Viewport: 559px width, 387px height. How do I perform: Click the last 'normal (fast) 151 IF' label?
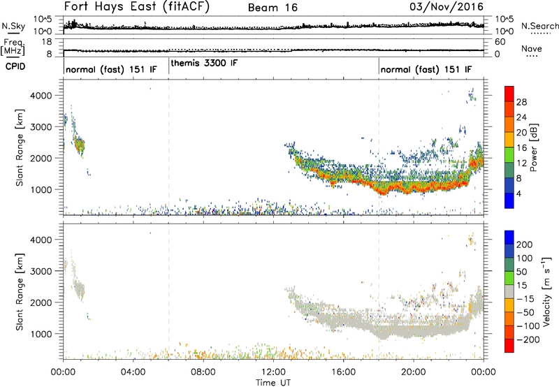(x=426, y=69)
